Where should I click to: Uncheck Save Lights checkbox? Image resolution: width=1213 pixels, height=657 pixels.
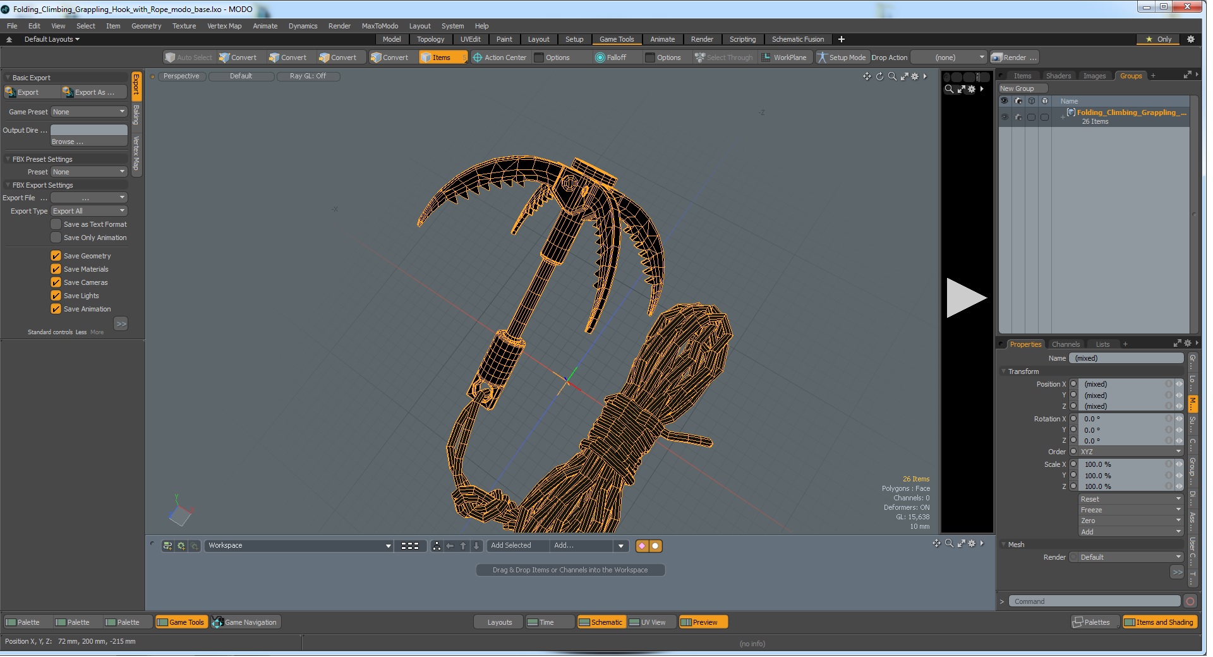56,296
